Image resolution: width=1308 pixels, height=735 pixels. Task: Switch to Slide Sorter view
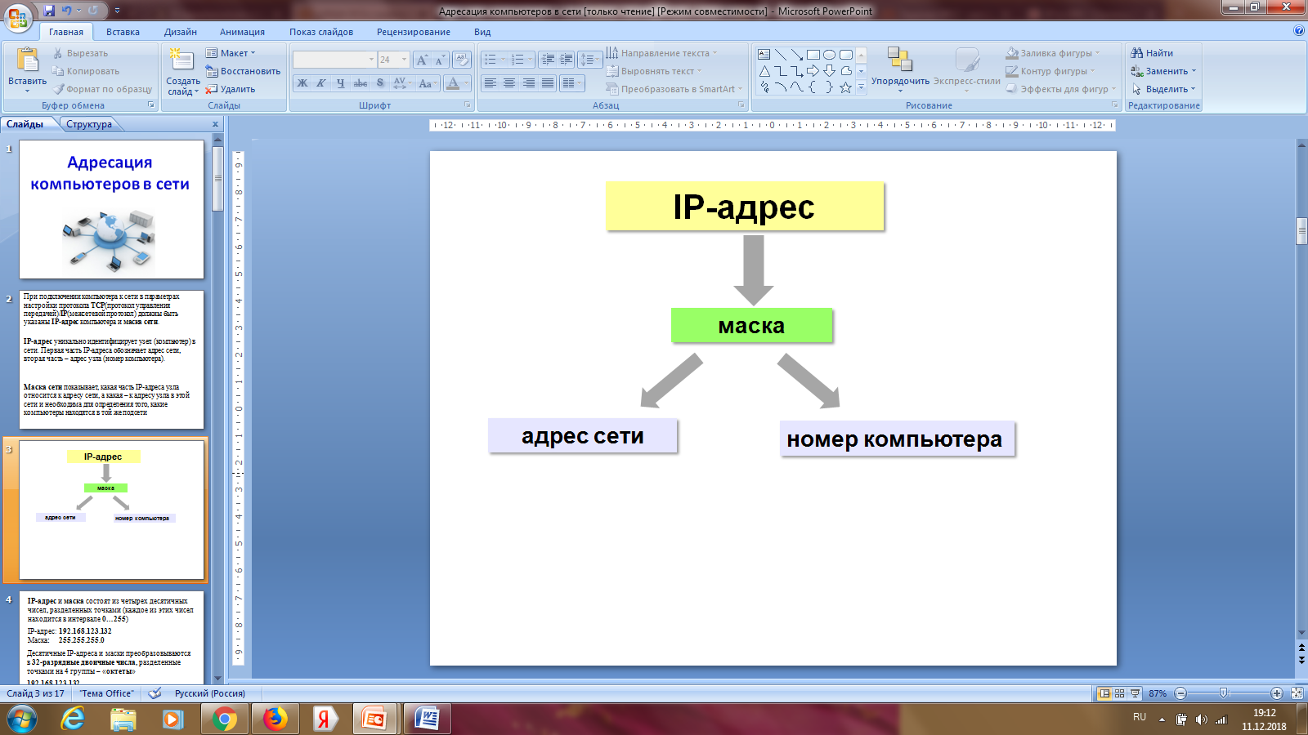1119,693
